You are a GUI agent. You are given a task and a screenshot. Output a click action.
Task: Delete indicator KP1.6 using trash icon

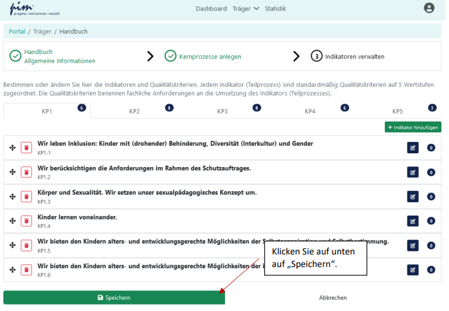pyautogui.click(x=26, y=270)
